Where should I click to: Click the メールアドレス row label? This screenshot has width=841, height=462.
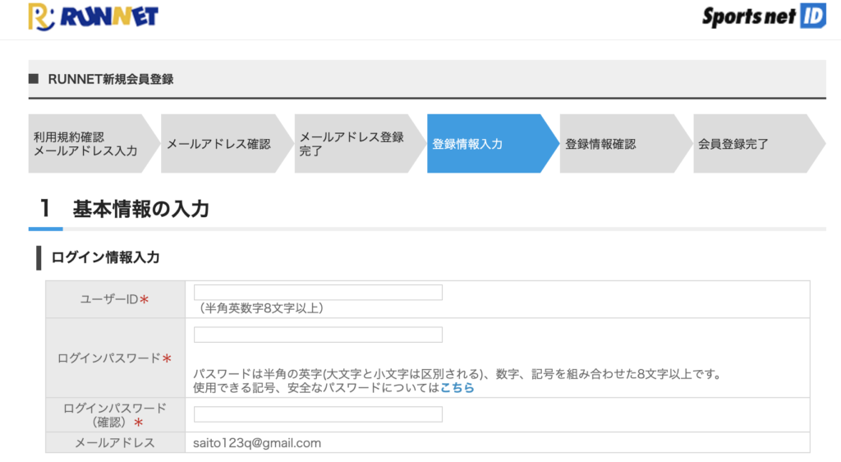coord(114,443)
